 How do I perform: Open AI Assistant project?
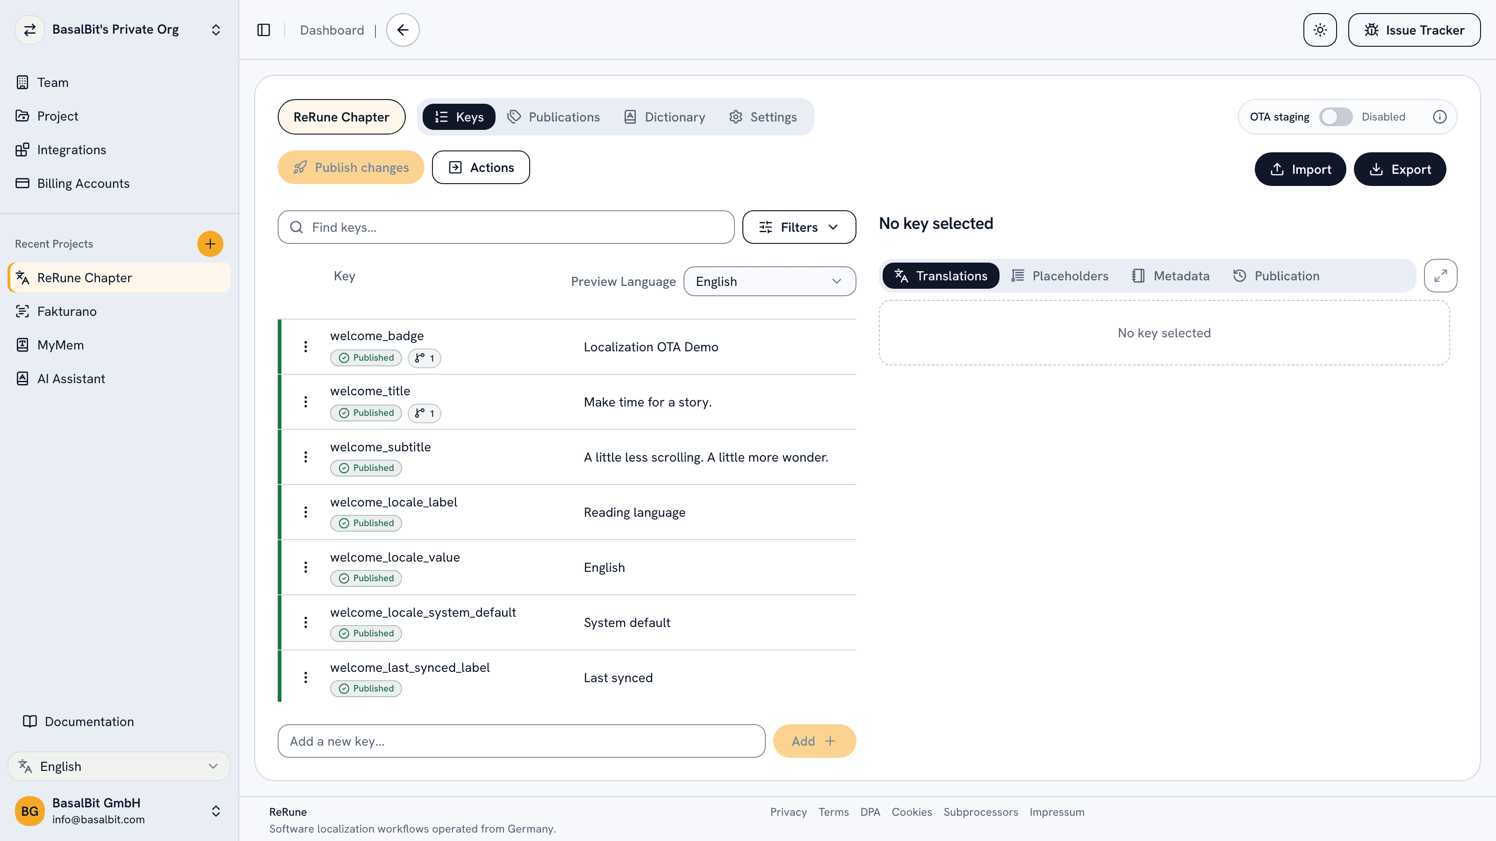(119, 379)
